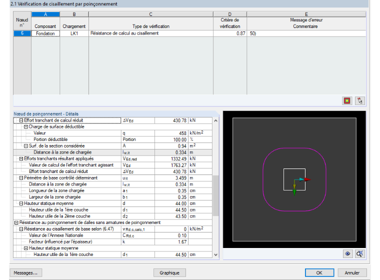Click Résistance de calcul au cisaillement cell
The image size is (380, 280).
pyautogui.click(x=150, y=33)
